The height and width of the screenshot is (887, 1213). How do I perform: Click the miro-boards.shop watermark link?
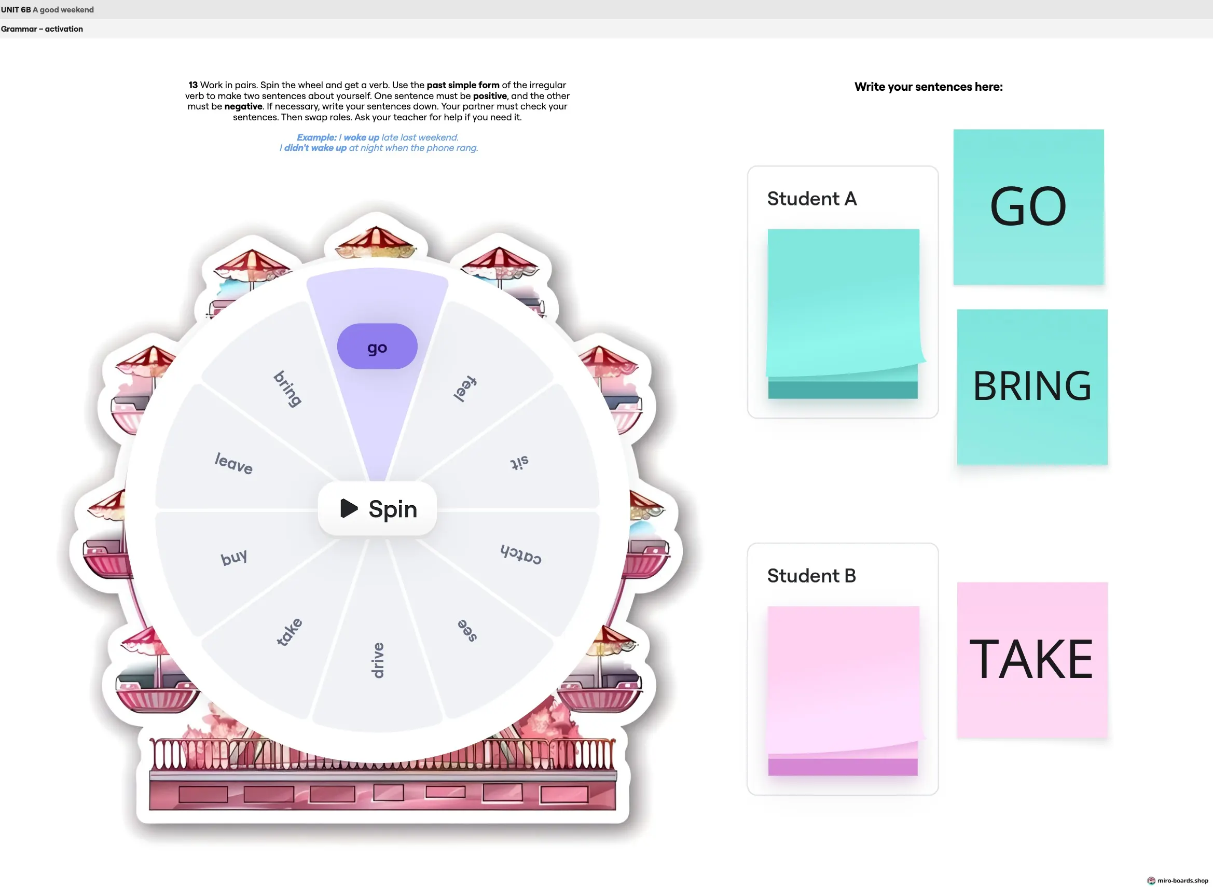(1177, 881)
